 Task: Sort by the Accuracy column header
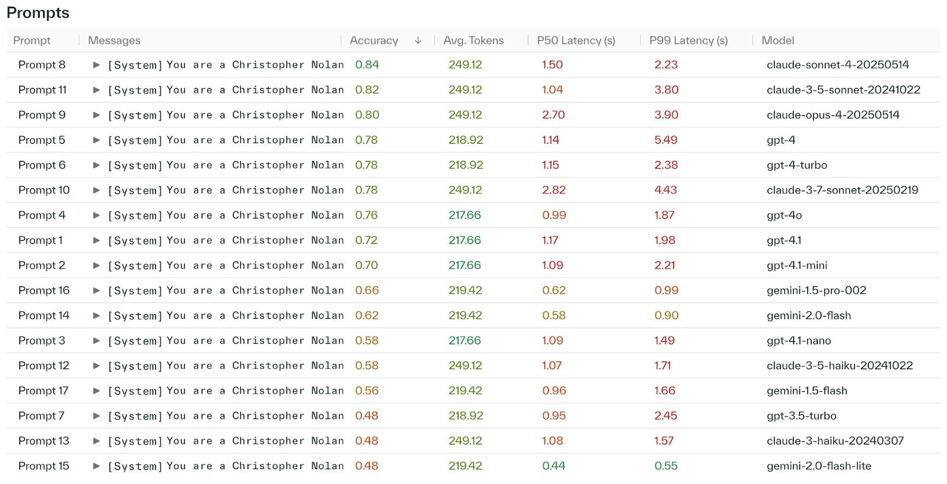point(373,40)
